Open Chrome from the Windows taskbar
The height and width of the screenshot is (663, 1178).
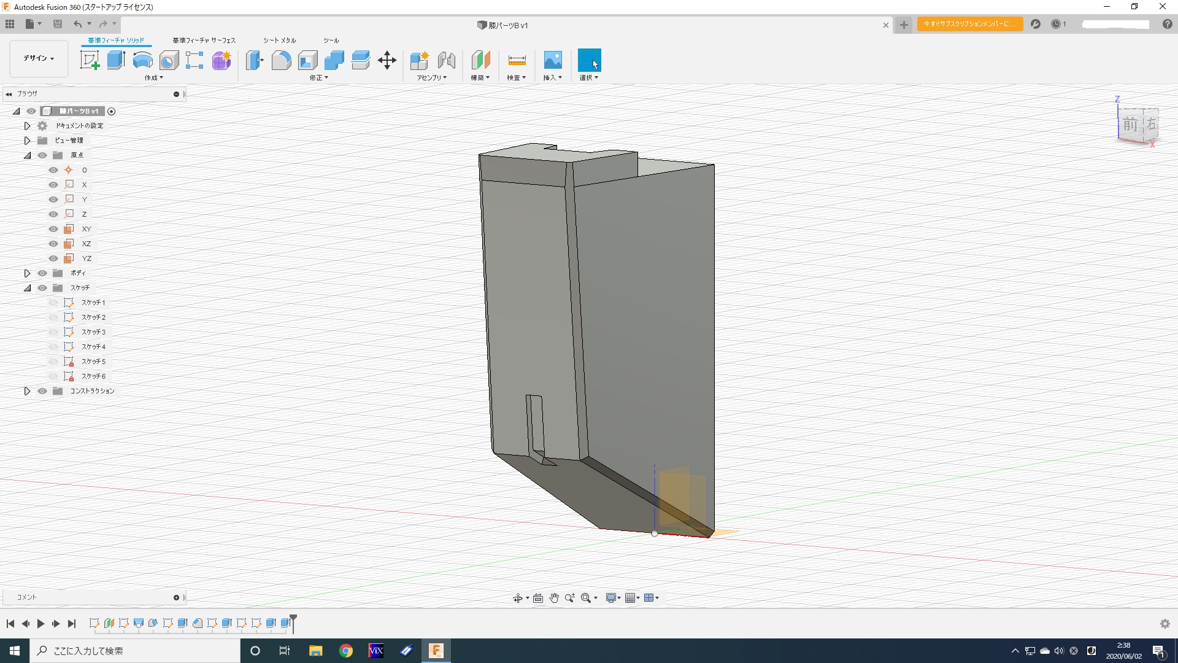(x=346, y=651)
